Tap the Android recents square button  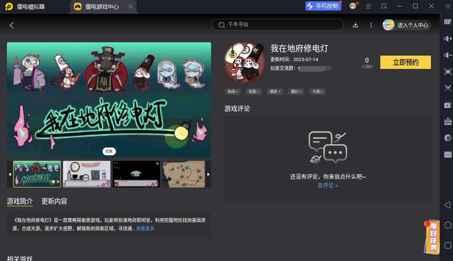tap(447, 245)
